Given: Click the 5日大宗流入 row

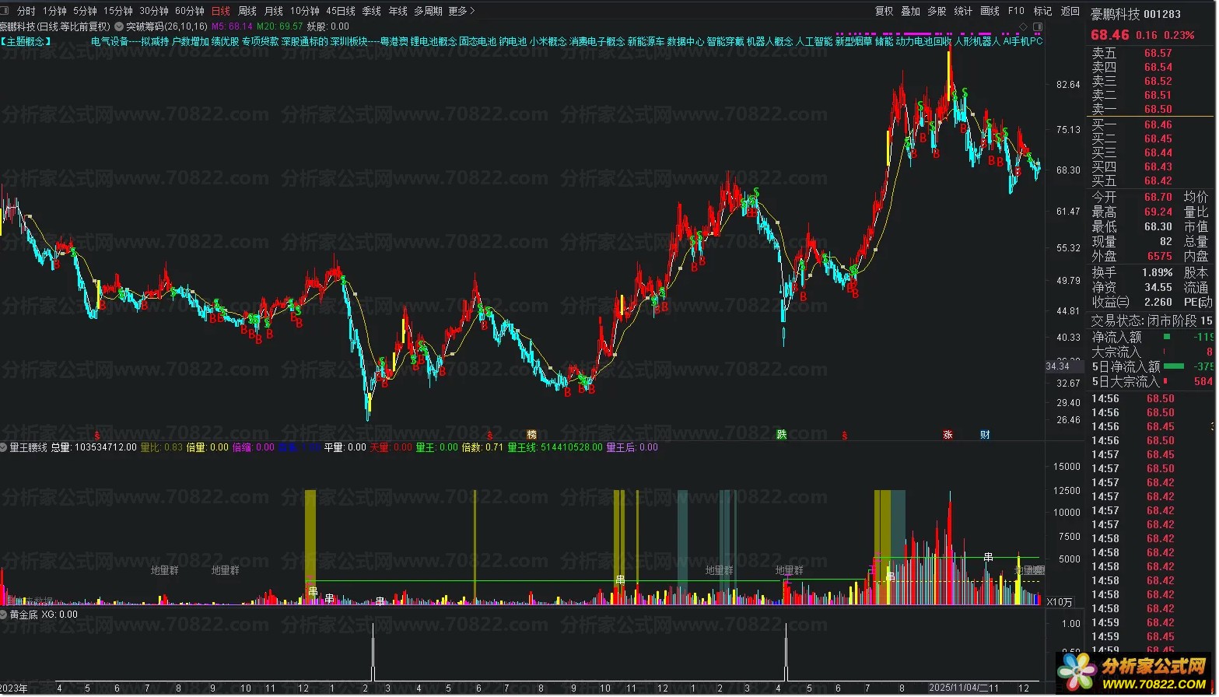Looking at the screenshot, I should coord(1151,381).
